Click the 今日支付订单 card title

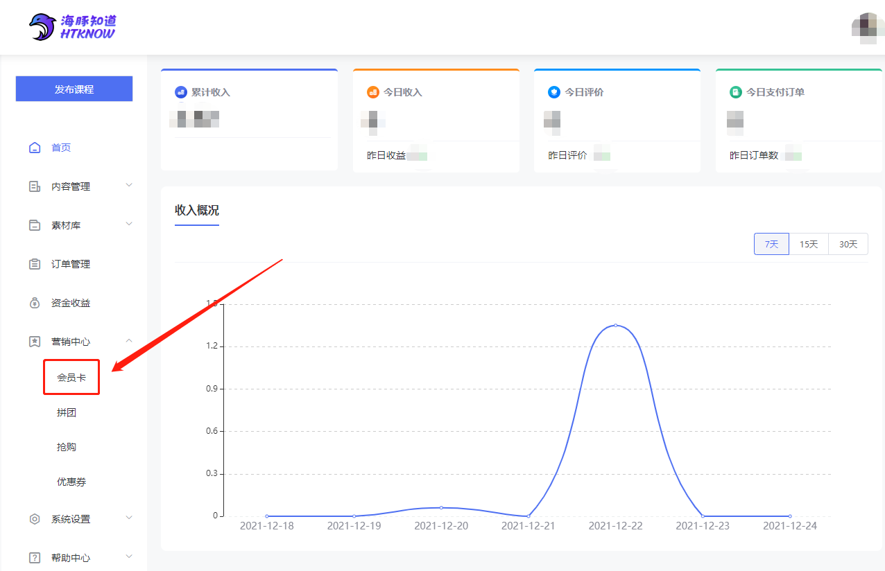775,92
